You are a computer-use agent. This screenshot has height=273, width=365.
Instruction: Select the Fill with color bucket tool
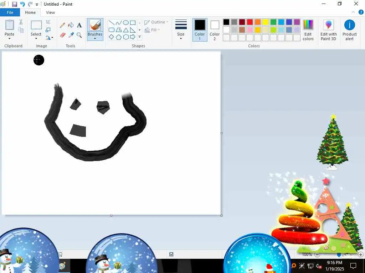point(71,25)
